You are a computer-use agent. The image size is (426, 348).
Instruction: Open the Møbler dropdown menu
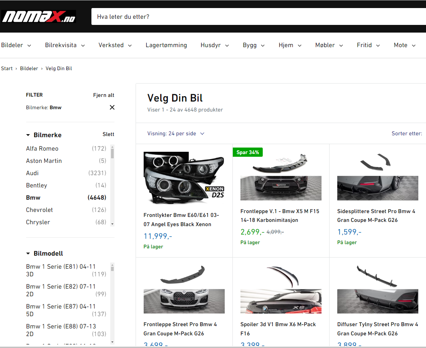(329, 45)
